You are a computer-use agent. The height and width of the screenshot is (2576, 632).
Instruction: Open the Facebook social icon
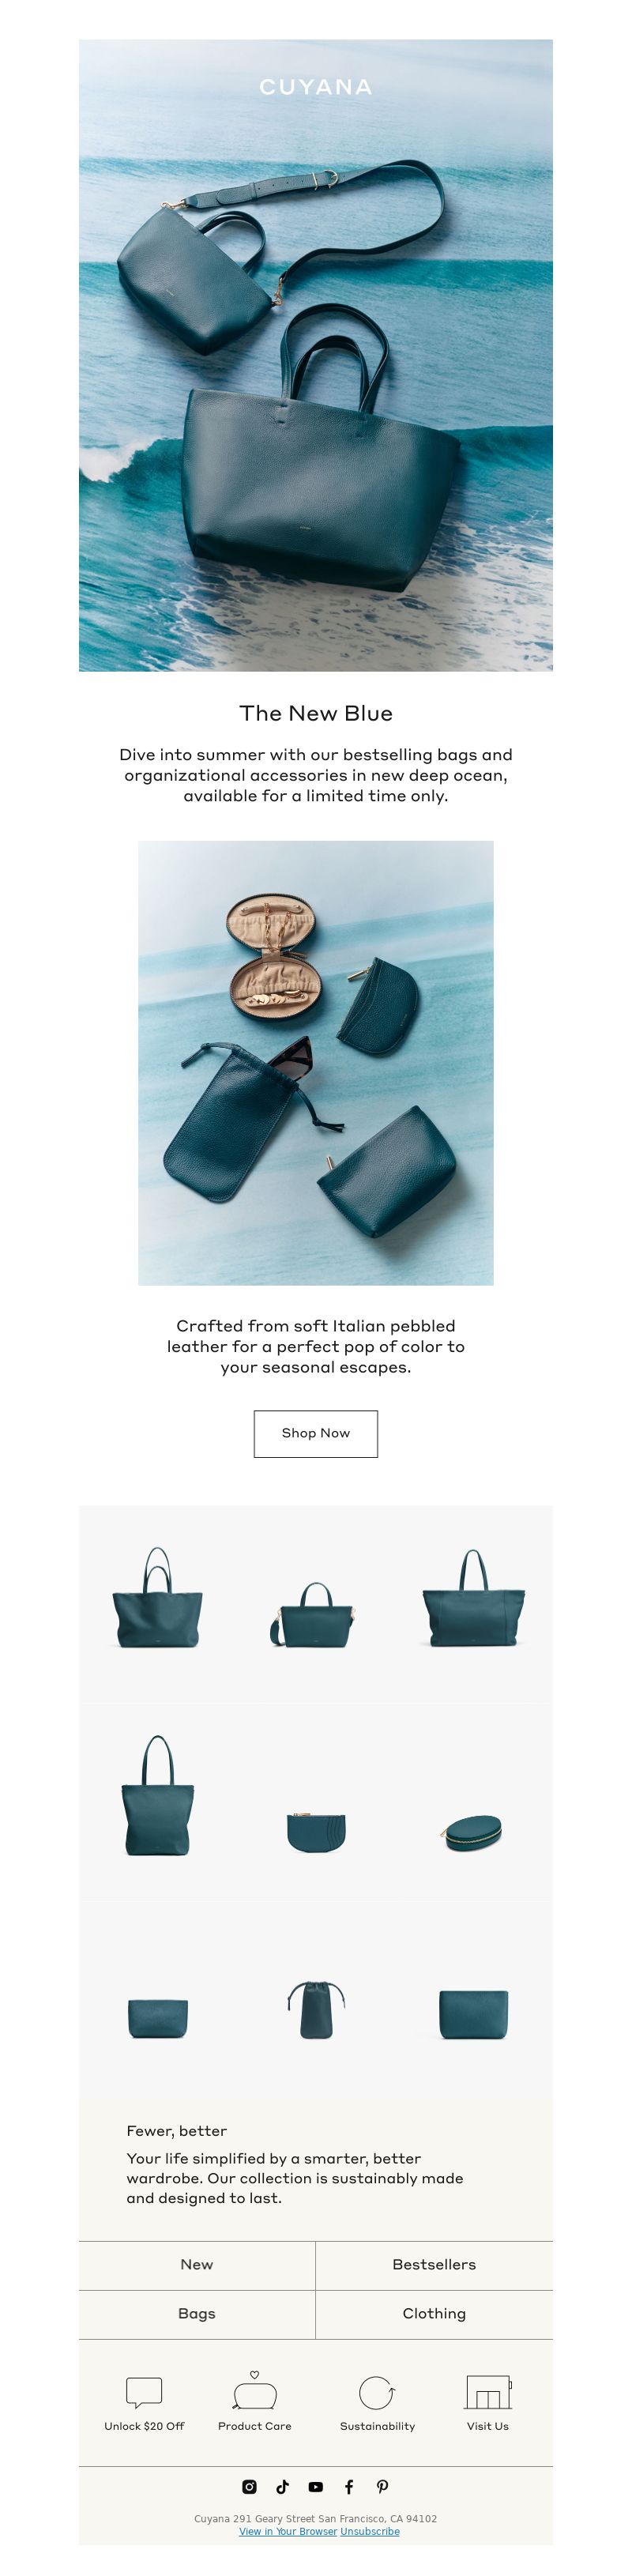349,2486
